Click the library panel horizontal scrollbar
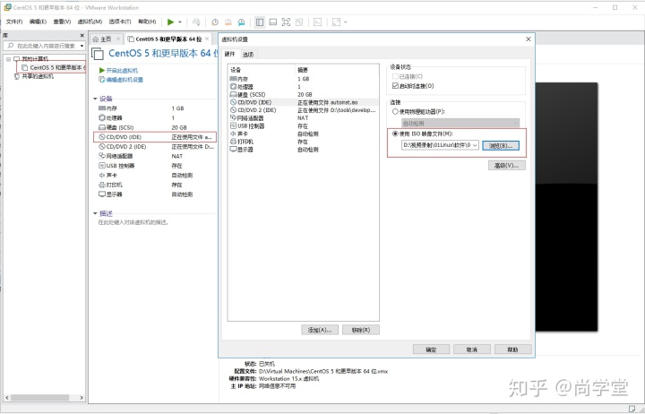This screenshot has width=645, height=414. [40, 398]
